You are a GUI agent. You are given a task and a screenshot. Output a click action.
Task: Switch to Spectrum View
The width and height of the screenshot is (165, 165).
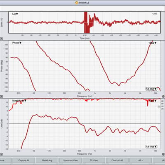[71, 160]
